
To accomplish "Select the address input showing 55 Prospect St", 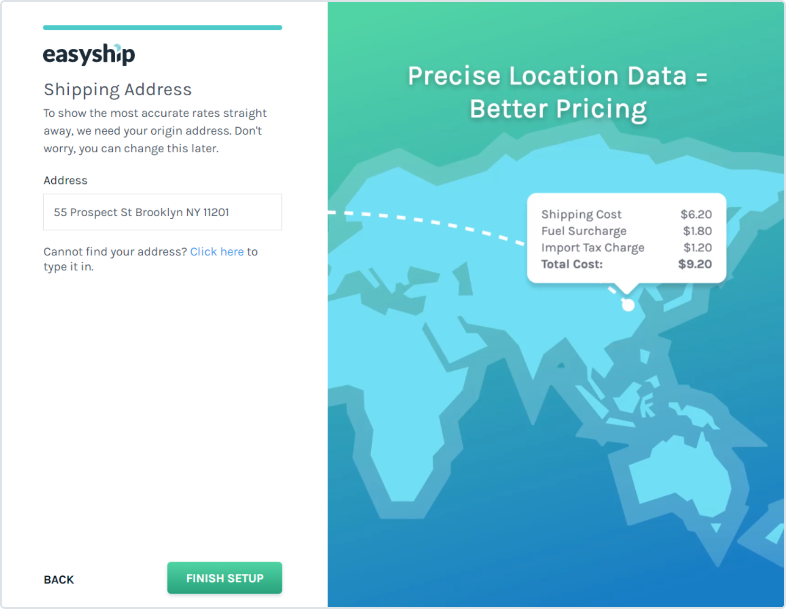I will click(x=163, y=212).
